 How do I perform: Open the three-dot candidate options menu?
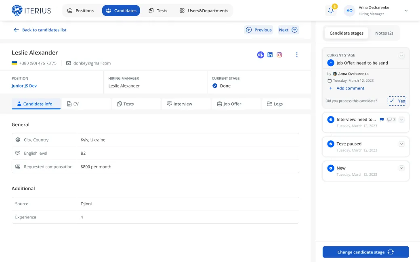(x=297, y=55)
